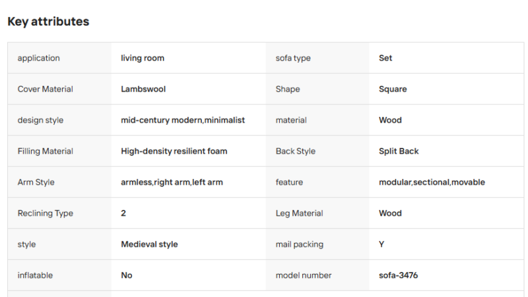
Task: Click the inflatable No value
Action: [126, 275]
